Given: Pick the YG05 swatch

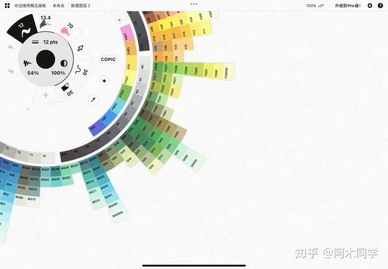Looking at the screenshot, I should [x=188, y=69].
